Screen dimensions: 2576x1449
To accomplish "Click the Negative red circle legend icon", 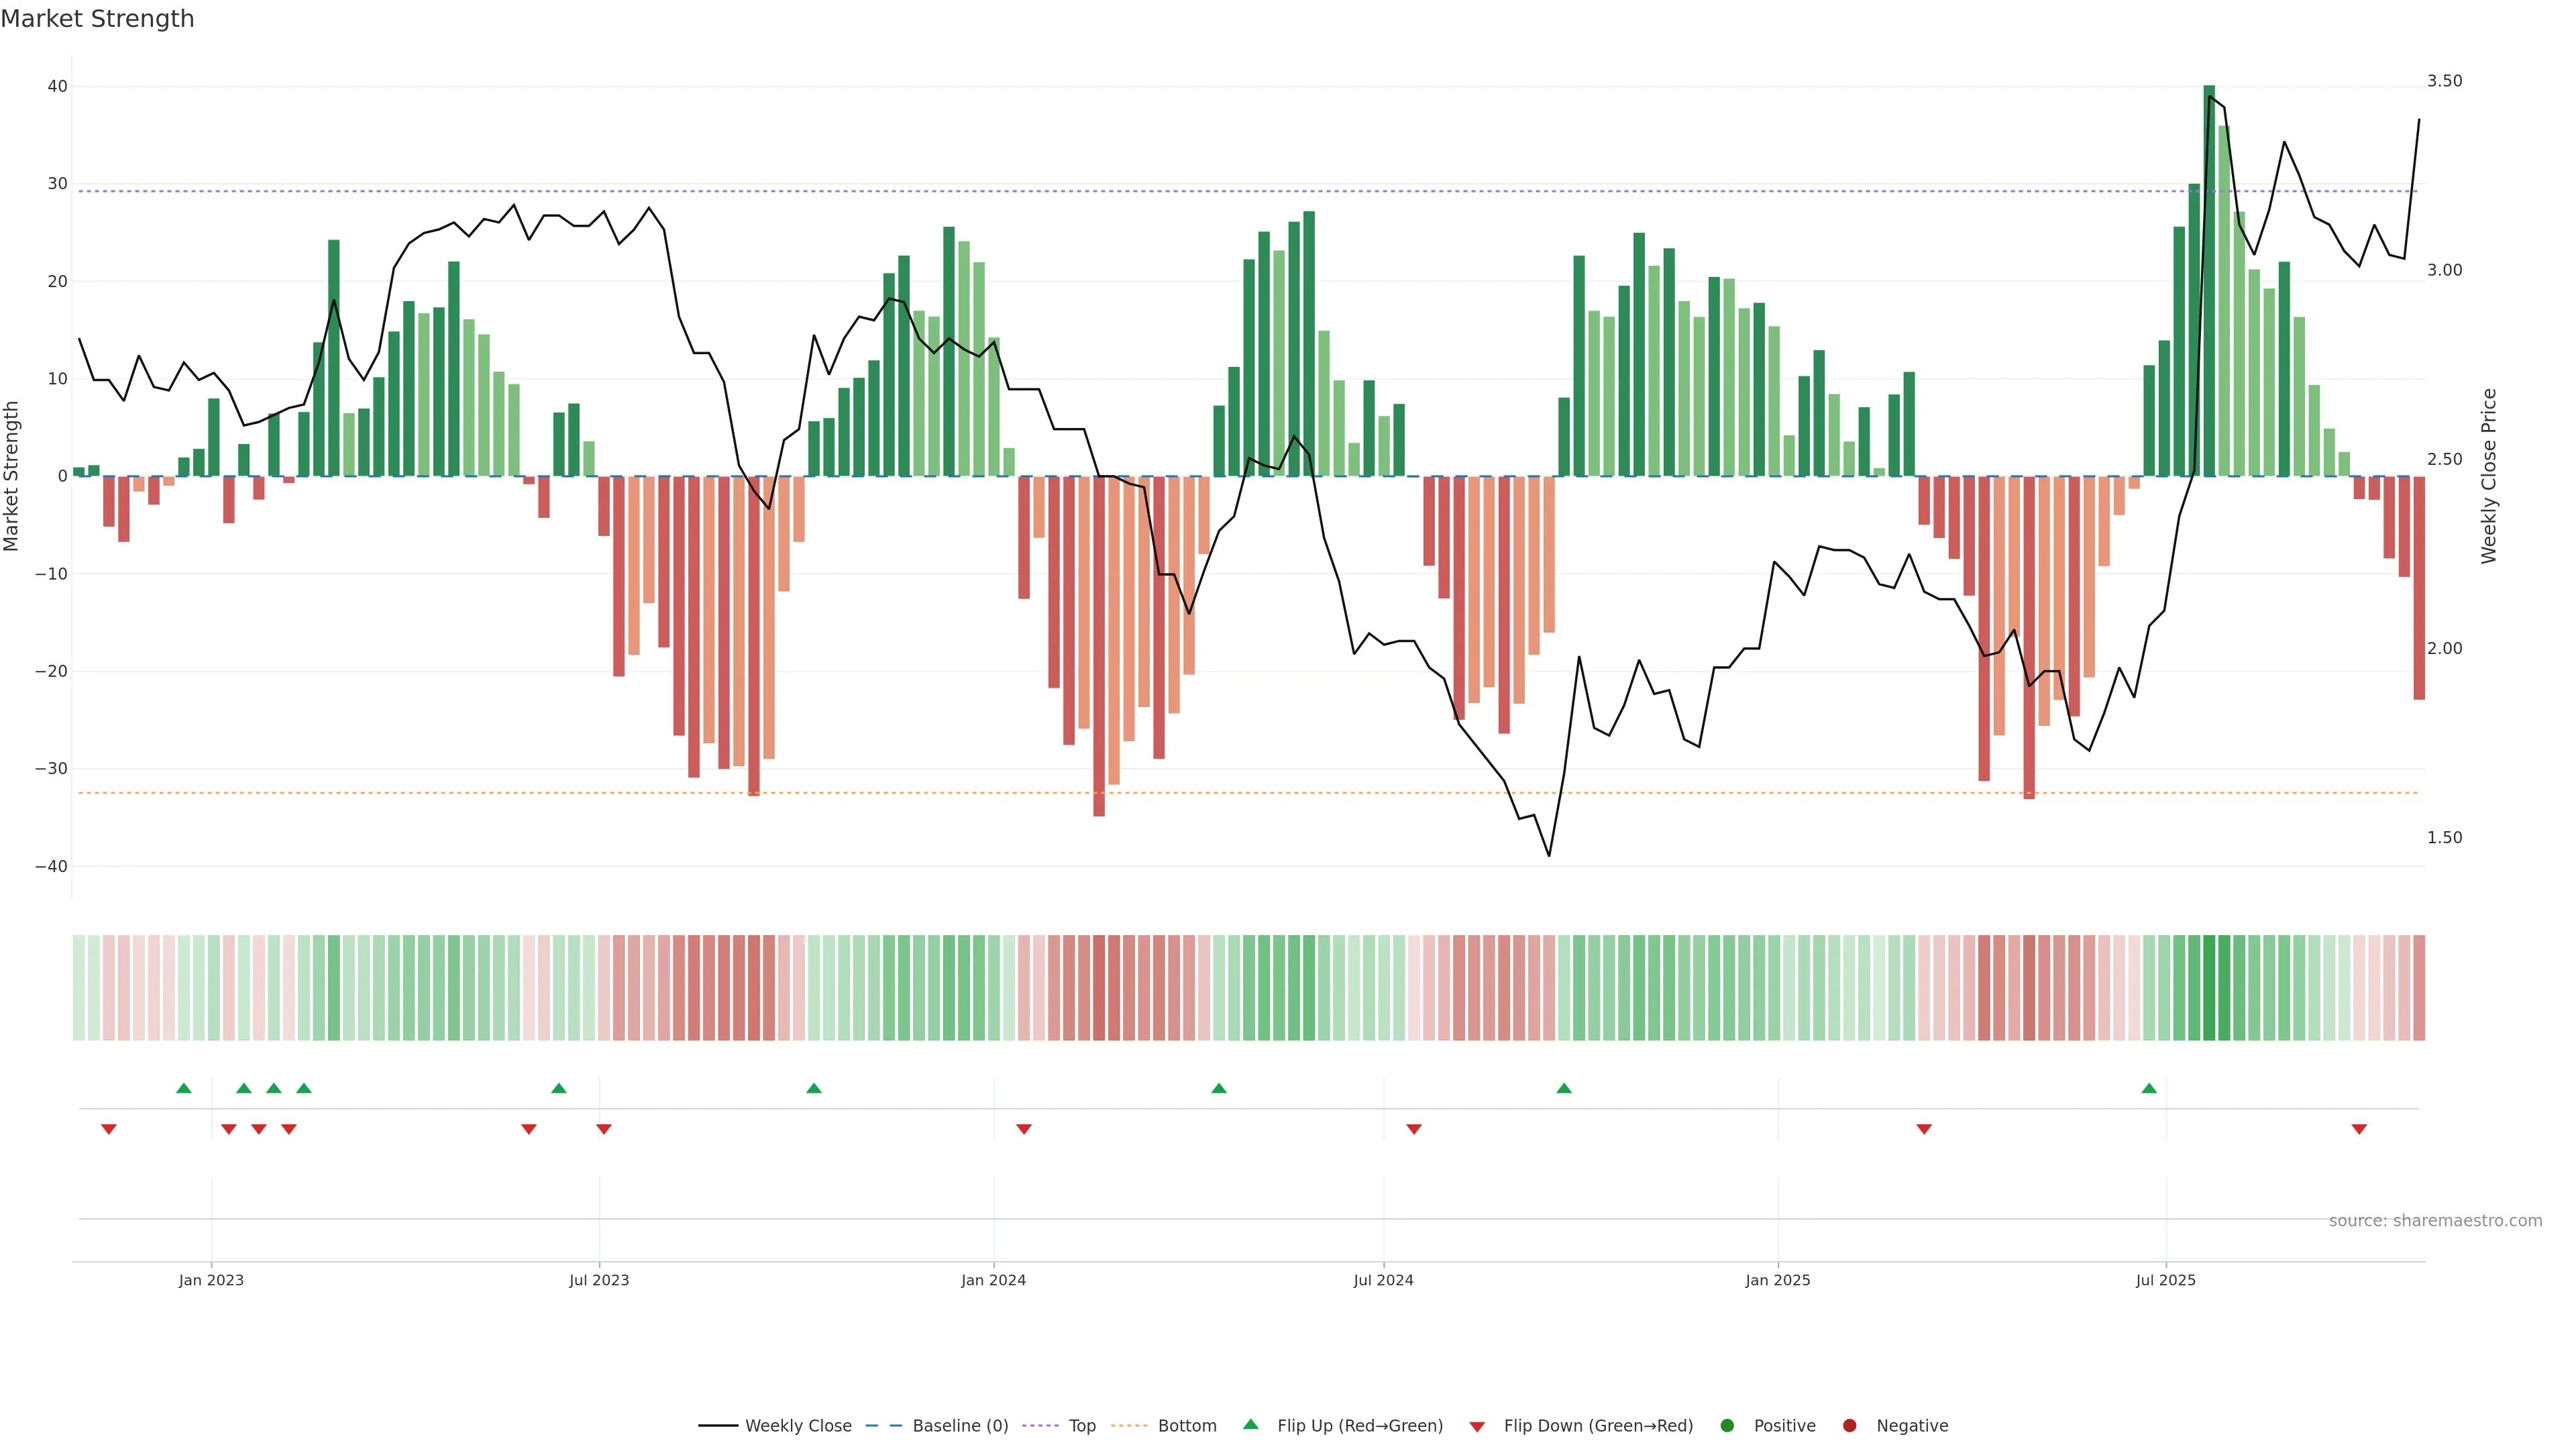I will point(1849,1426).
